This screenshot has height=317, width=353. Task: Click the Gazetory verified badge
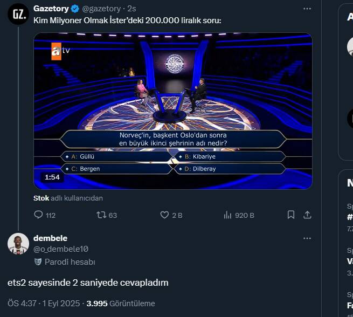point(75,9)
